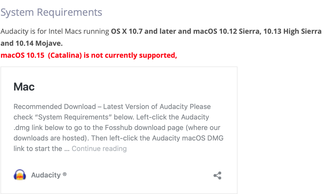Click "Audacity is for Intel Macs running" text
This screenshot has height=194, width=330.
tap(55, 31)
